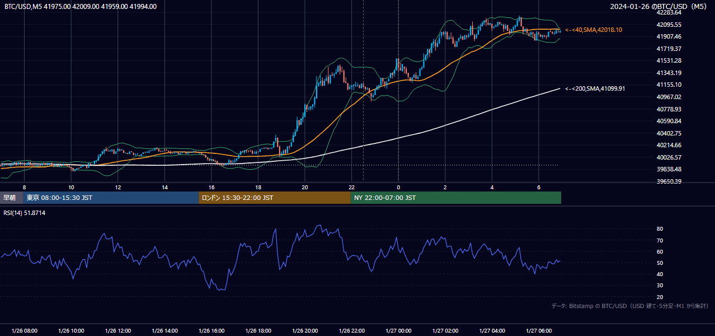Click the 1/26 22:00 time label
The height and width of the screenshot is (336, 715).
[x=352, y=331]
